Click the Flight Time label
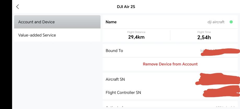240x109 pixels. click(204, 32)
